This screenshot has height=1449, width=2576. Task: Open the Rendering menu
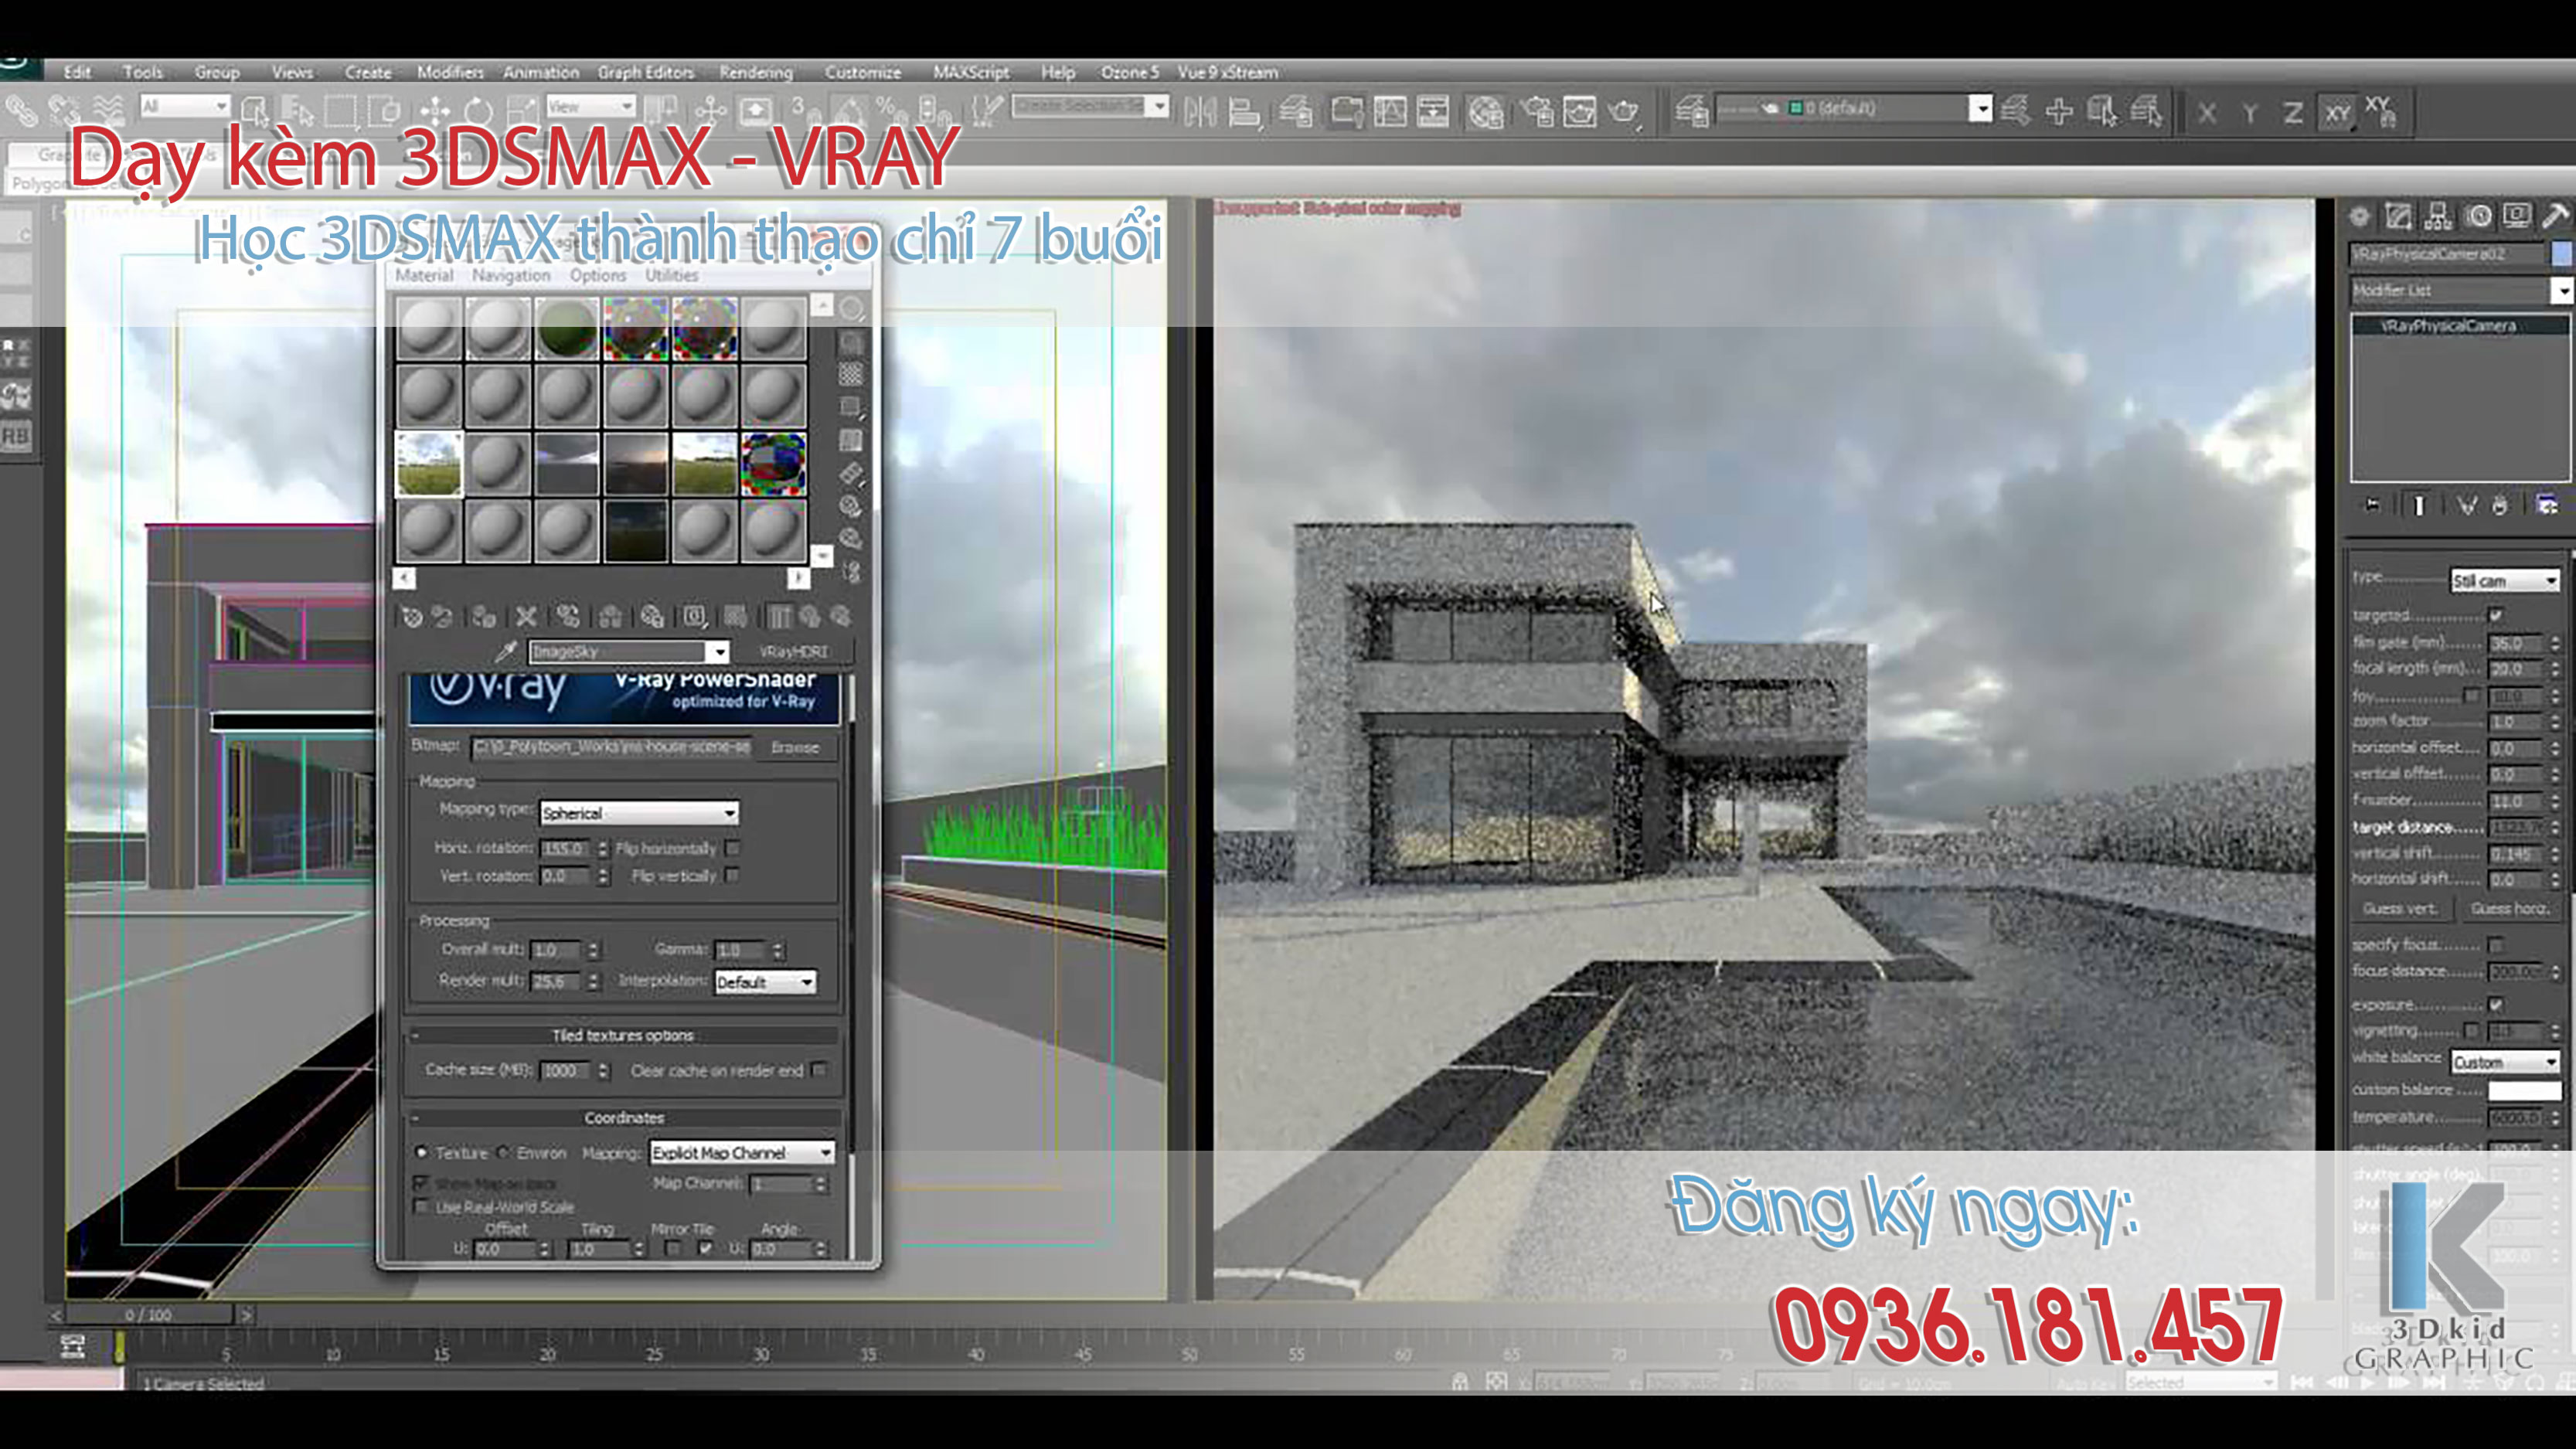(755, 72)
